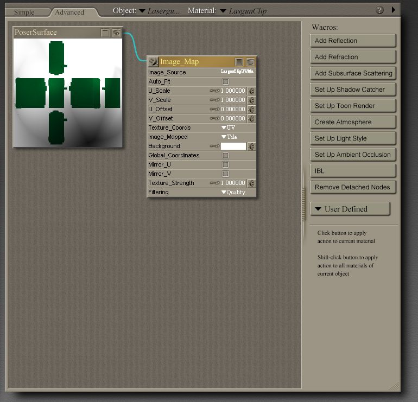Open the material room options arrow menu
Screen dimensions: 418x402
pos(394,10)
